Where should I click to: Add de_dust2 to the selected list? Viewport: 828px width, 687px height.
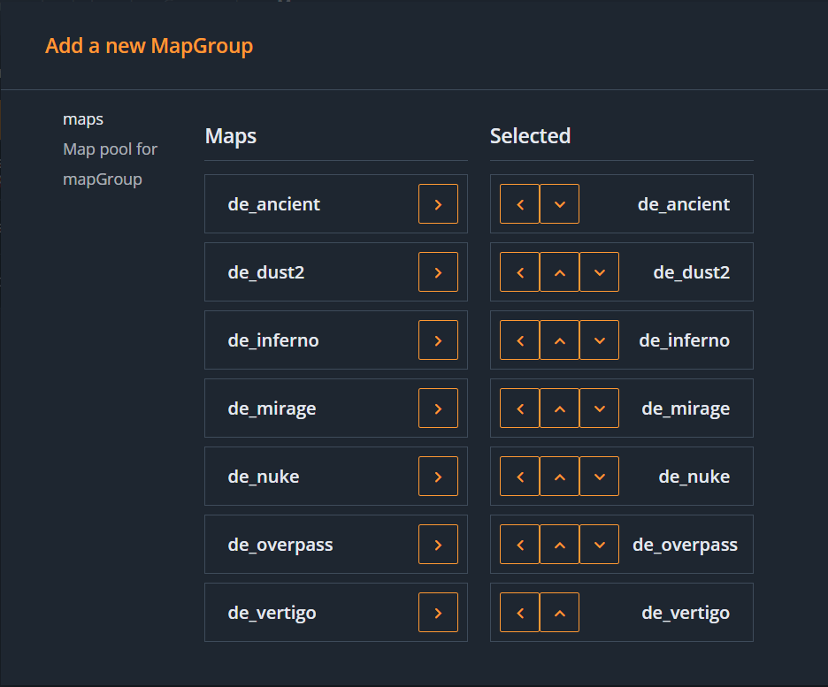(438, 272)
